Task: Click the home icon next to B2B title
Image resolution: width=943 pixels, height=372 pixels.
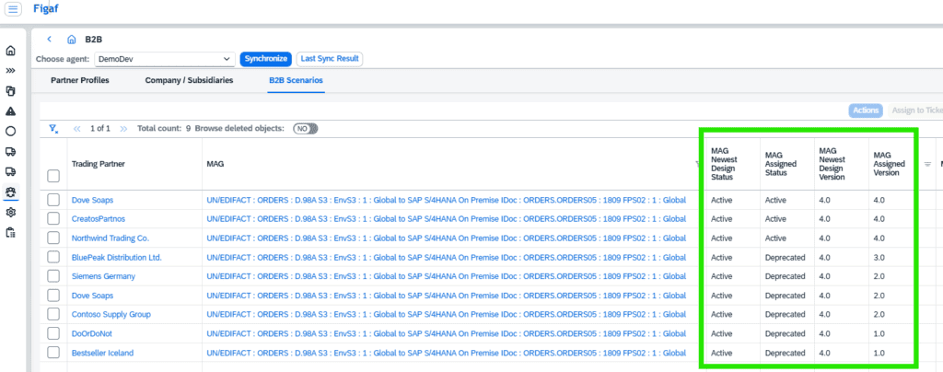Action: point(72,40)
